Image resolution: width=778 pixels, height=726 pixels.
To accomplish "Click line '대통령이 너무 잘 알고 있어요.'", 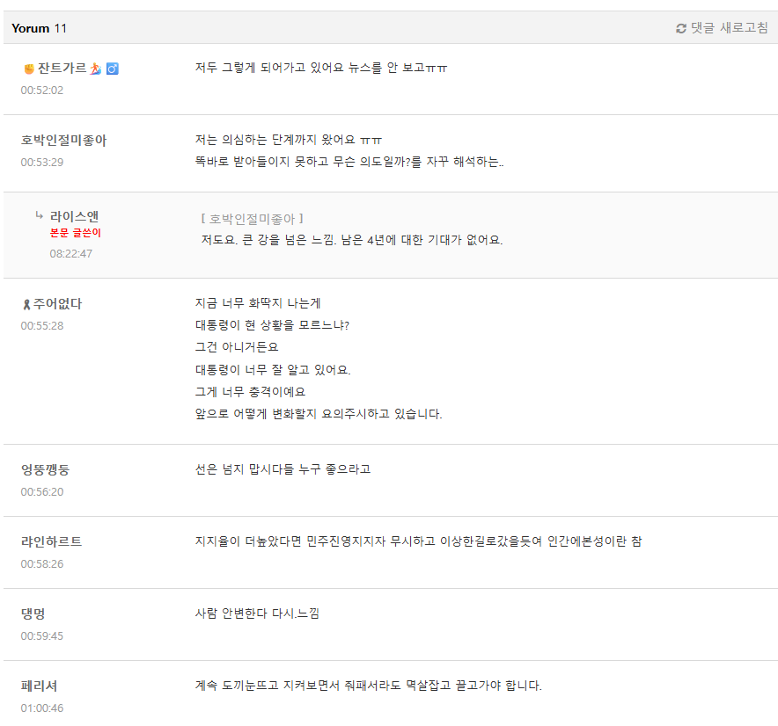I will [273, 370].
